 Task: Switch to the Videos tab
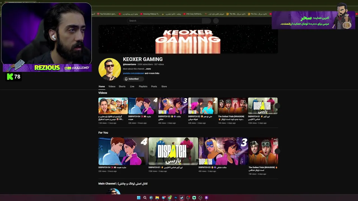point(112,87)
